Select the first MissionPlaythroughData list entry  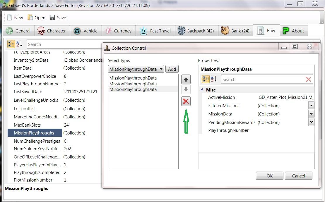[143, 78]
